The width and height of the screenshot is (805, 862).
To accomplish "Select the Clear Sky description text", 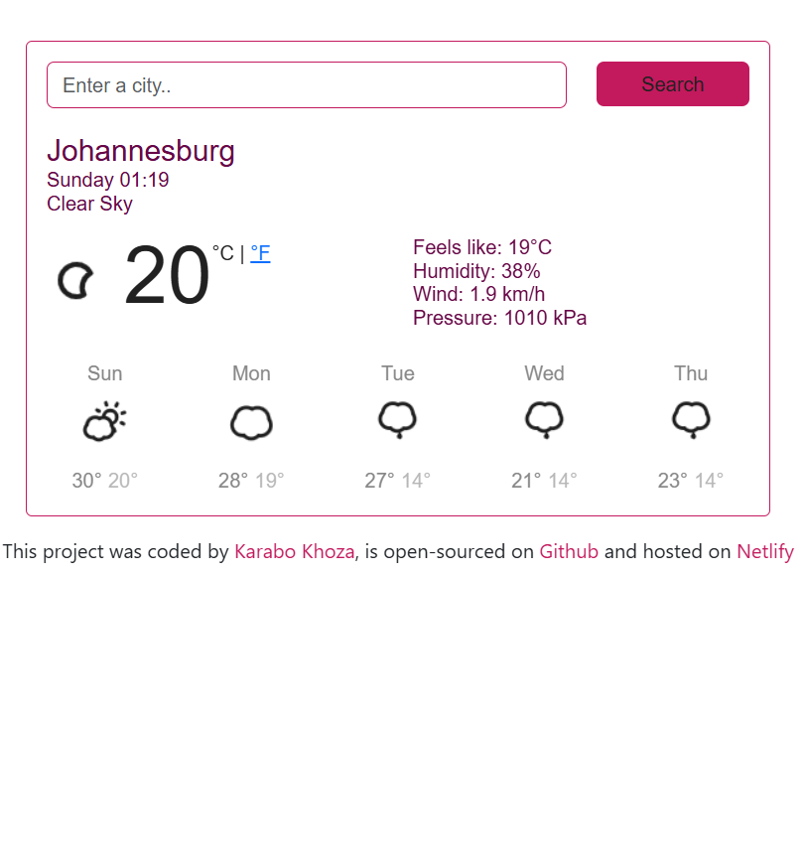I will (89, 204).
